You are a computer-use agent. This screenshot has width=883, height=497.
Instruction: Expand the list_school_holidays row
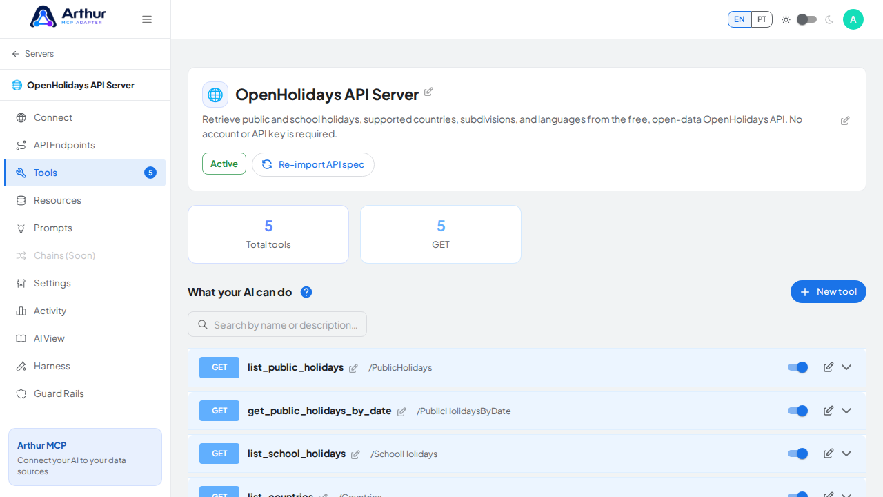click(x=846, y=454)
